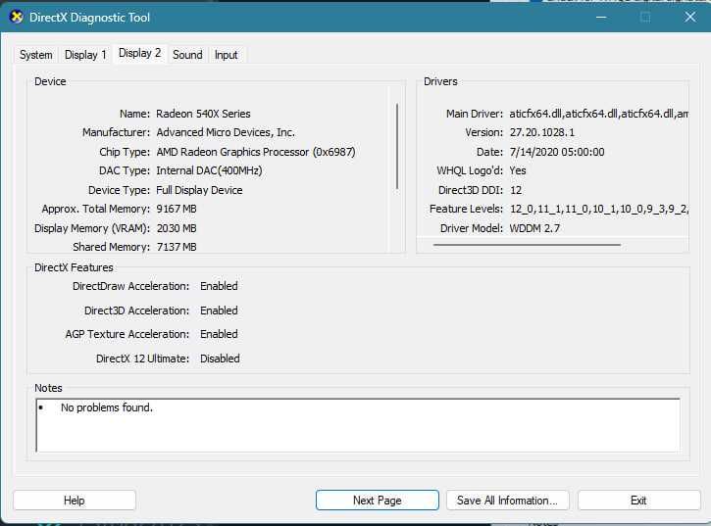The height and width of the screenshot is (526, 711).
Task: Click the chip type value '(0x6987)'
Action: click(x=334, y=152)
